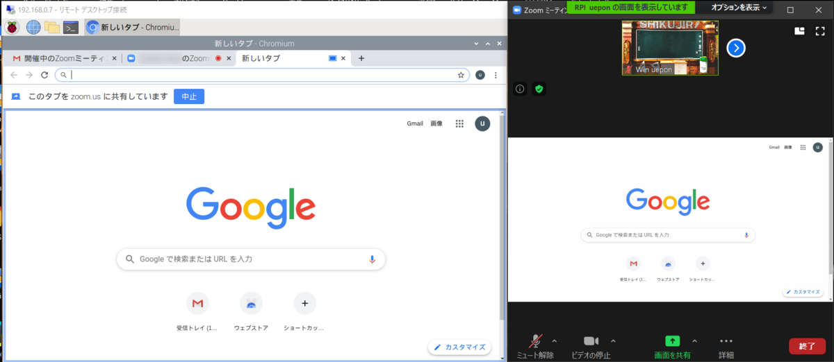End the meeting with the red 終了 button
Viewport: 834px width, 362px height.
coord(807,345)
